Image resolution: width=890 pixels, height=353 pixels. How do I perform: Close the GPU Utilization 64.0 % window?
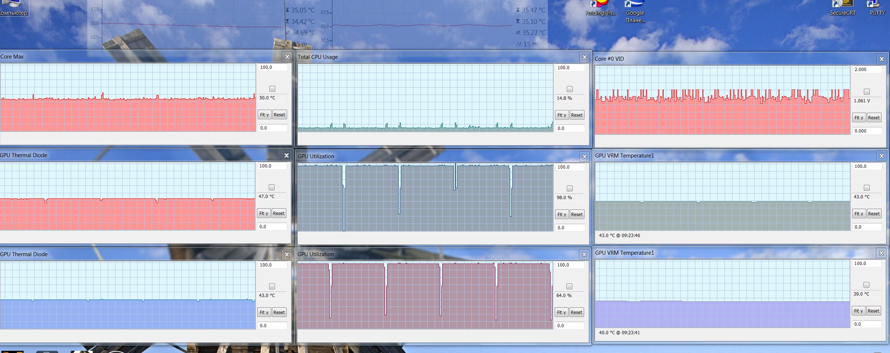(584, 254)
